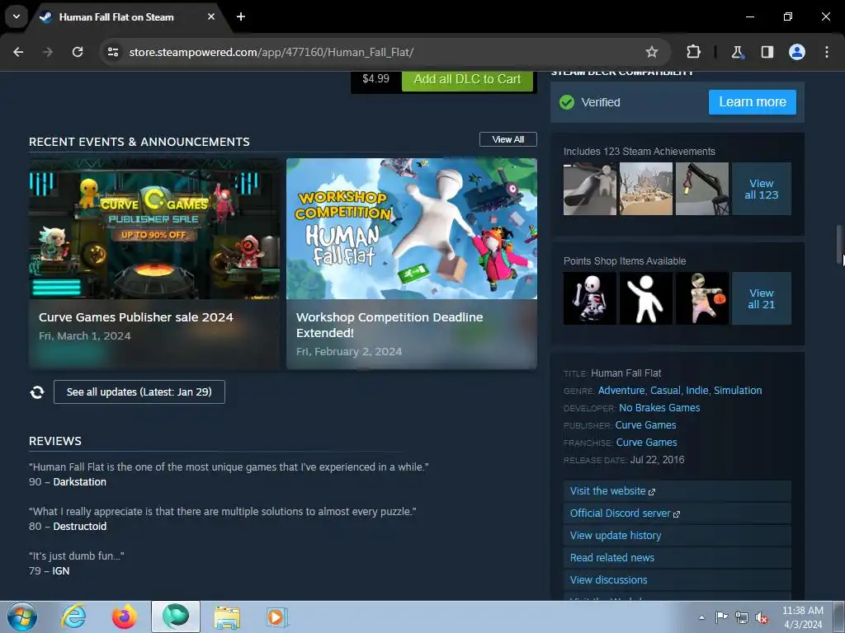Open site information icon in address bar
The height and width of the screenshot is (633, 845).
113,52
